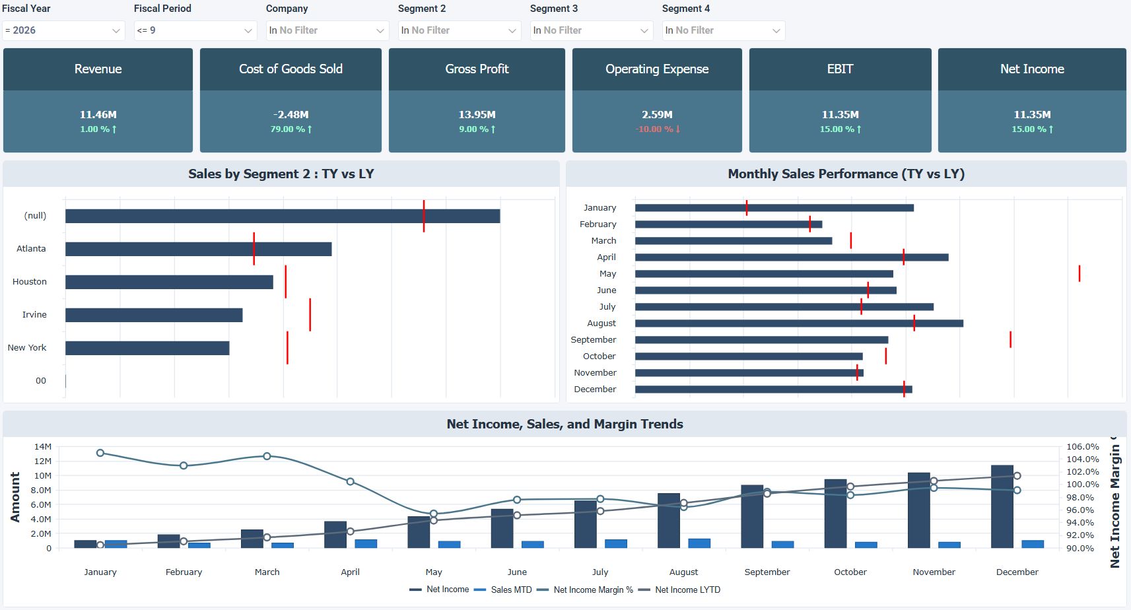Open the Fiscal Period filter dropdown

click(x=195, y=30)
